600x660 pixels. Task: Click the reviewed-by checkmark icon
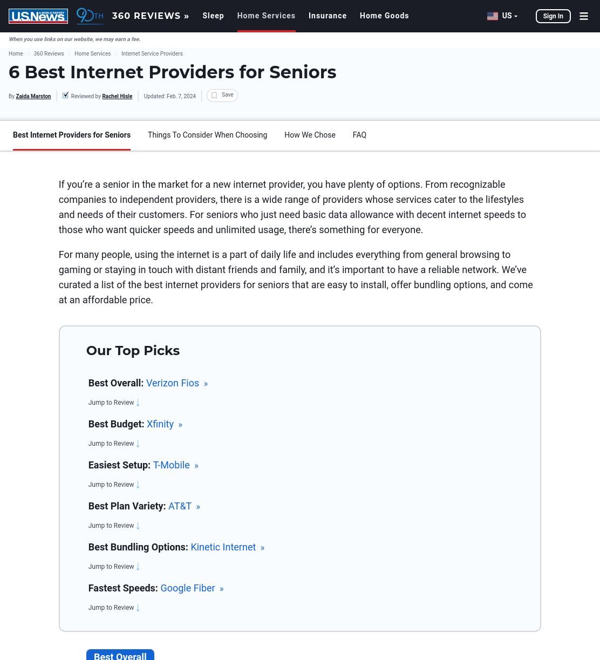[x=66, y=95]
